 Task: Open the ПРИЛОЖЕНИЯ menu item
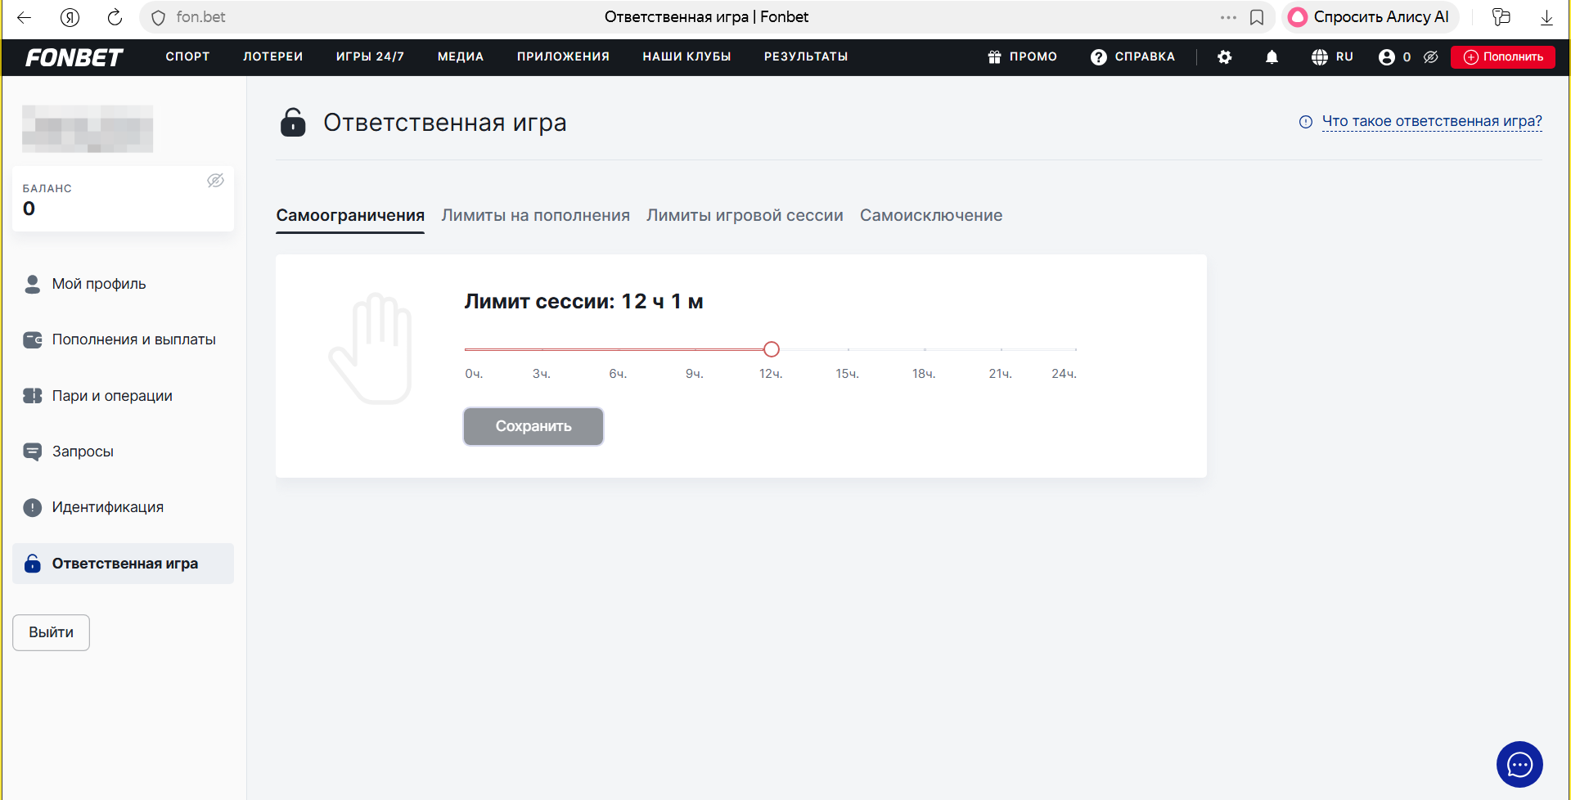tap(563, 56)
